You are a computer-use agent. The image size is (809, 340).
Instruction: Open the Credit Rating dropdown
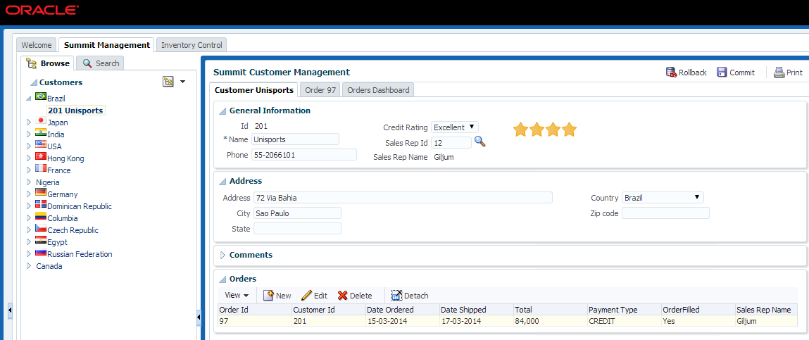(455, 127)
